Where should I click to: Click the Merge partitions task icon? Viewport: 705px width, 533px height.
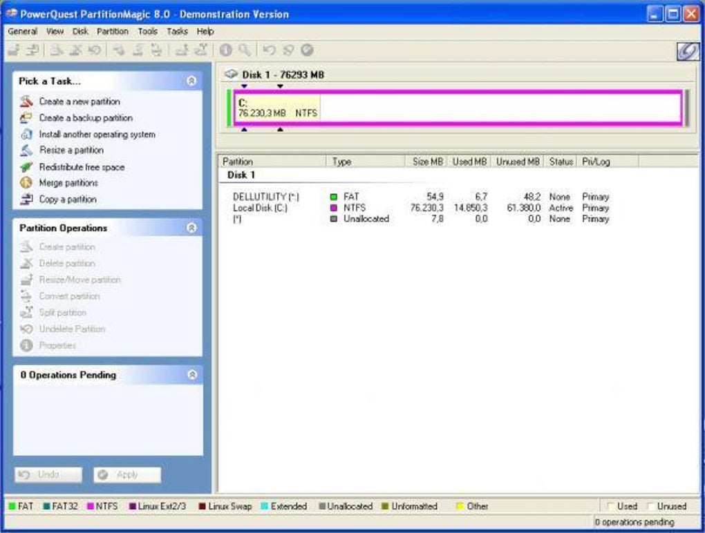coord(26,183)
